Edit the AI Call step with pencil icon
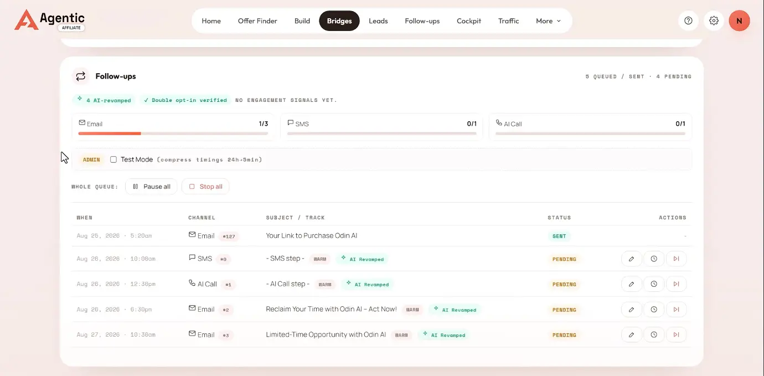764x376 pixels. tap(631, 284)
